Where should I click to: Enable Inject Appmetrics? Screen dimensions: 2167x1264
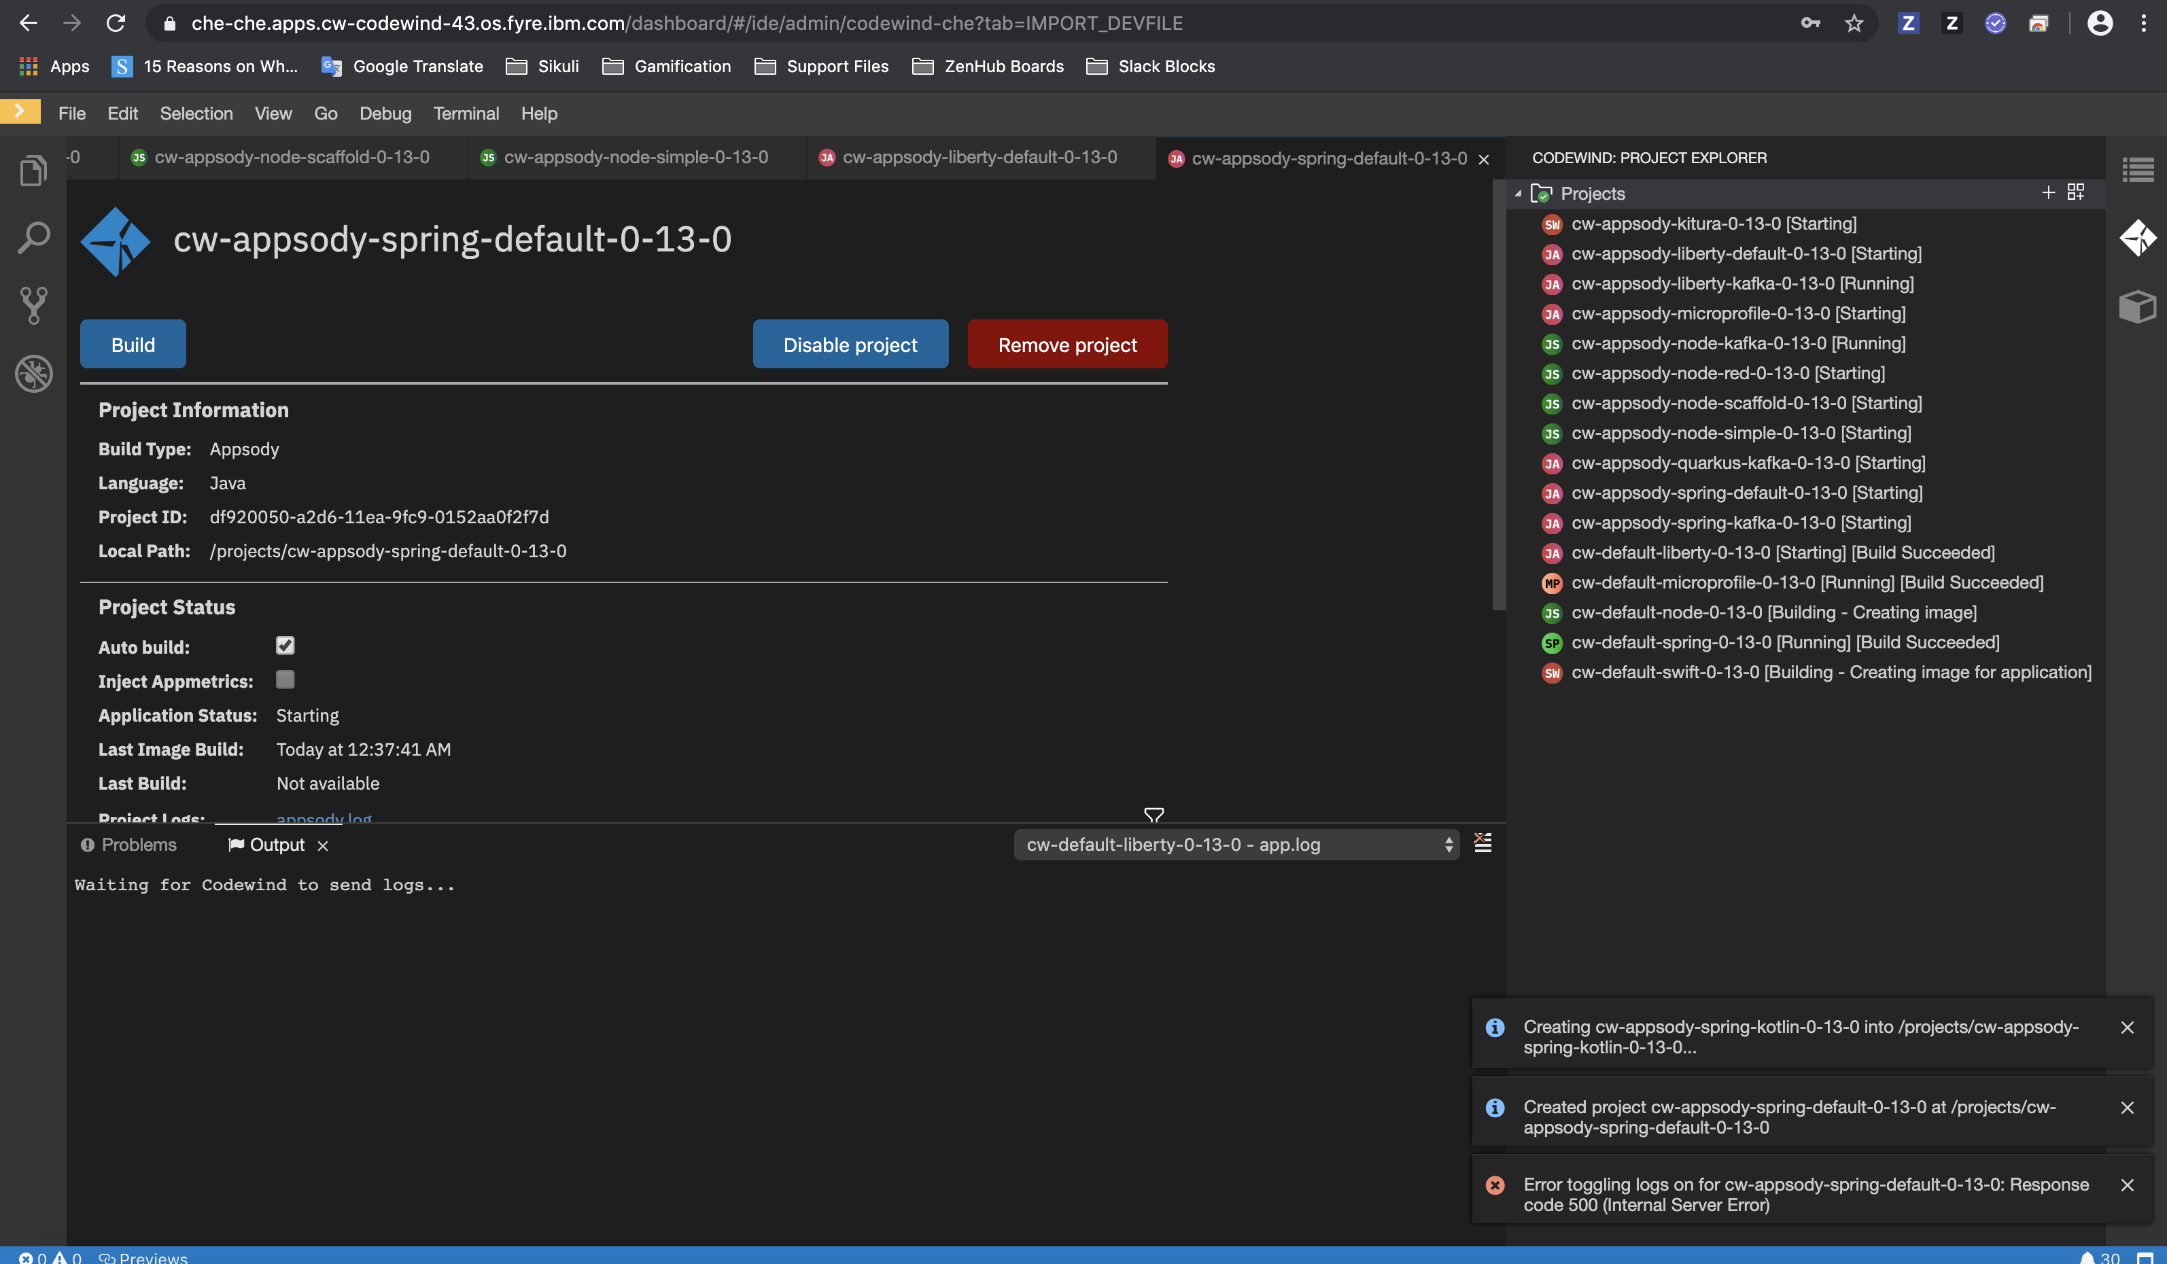tap(285, 680)
